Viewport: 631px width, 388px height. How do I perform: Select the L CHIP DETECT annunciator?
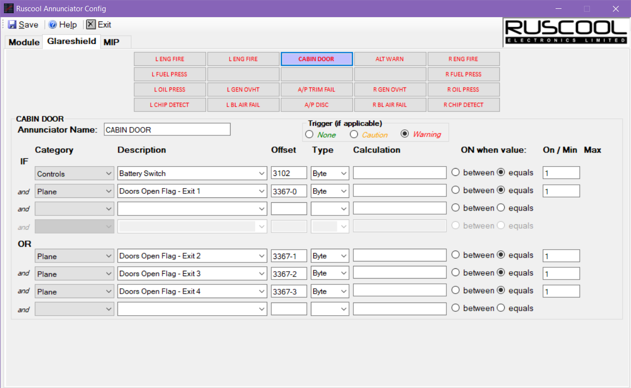click(x=170, y=105)
